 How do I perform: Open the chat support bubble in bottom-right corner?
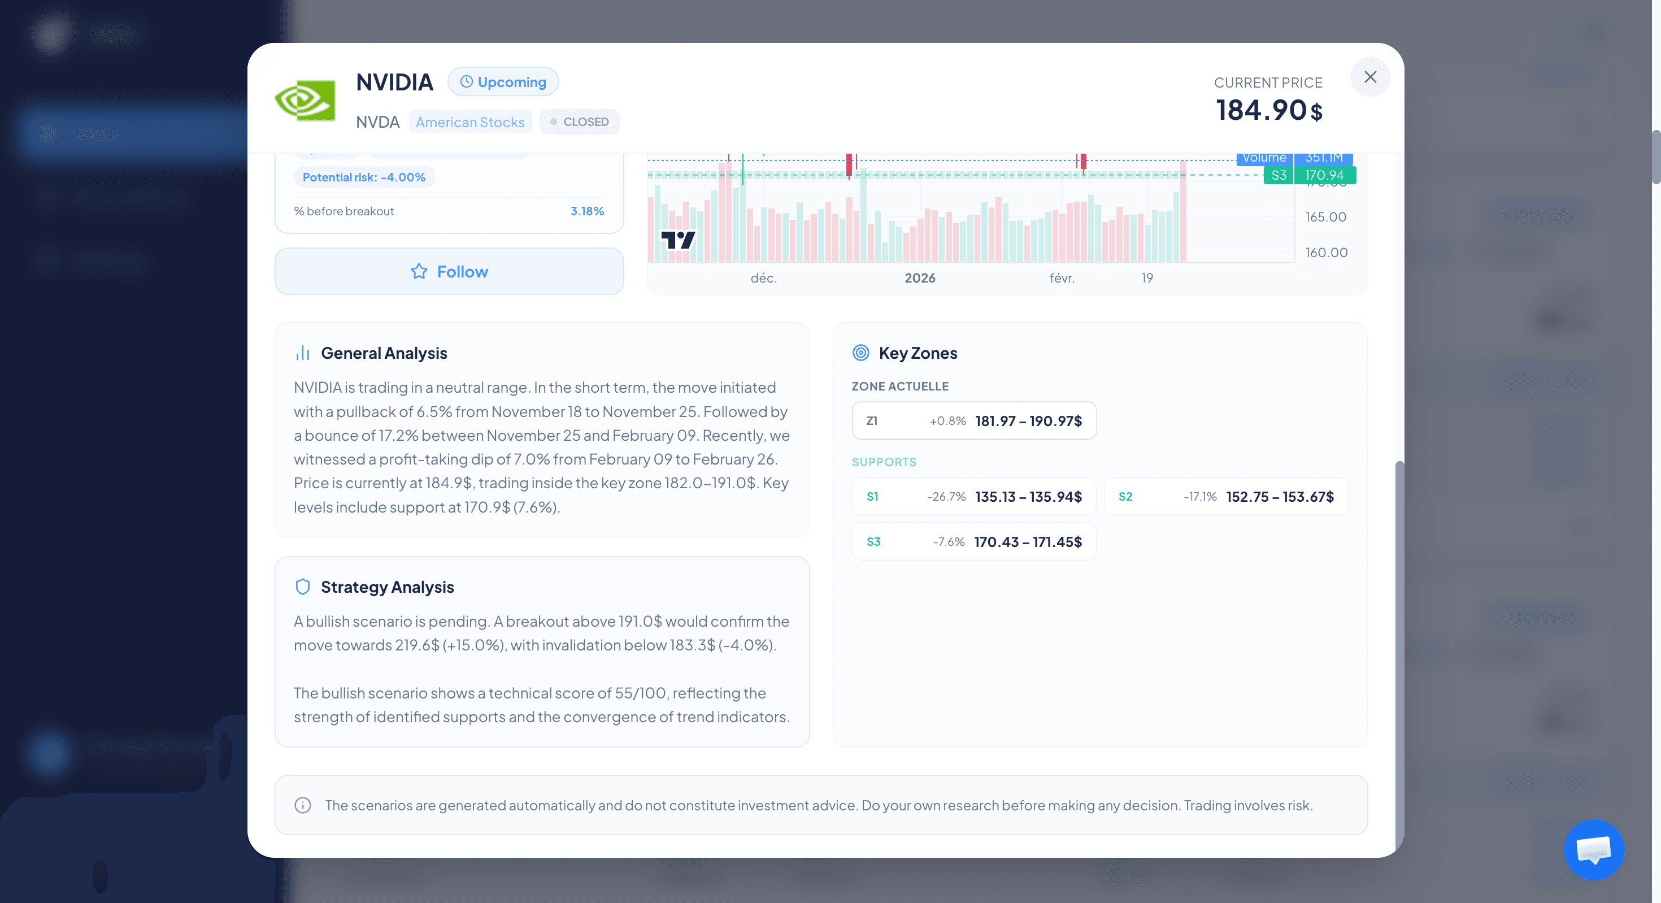click(1594, 850)
